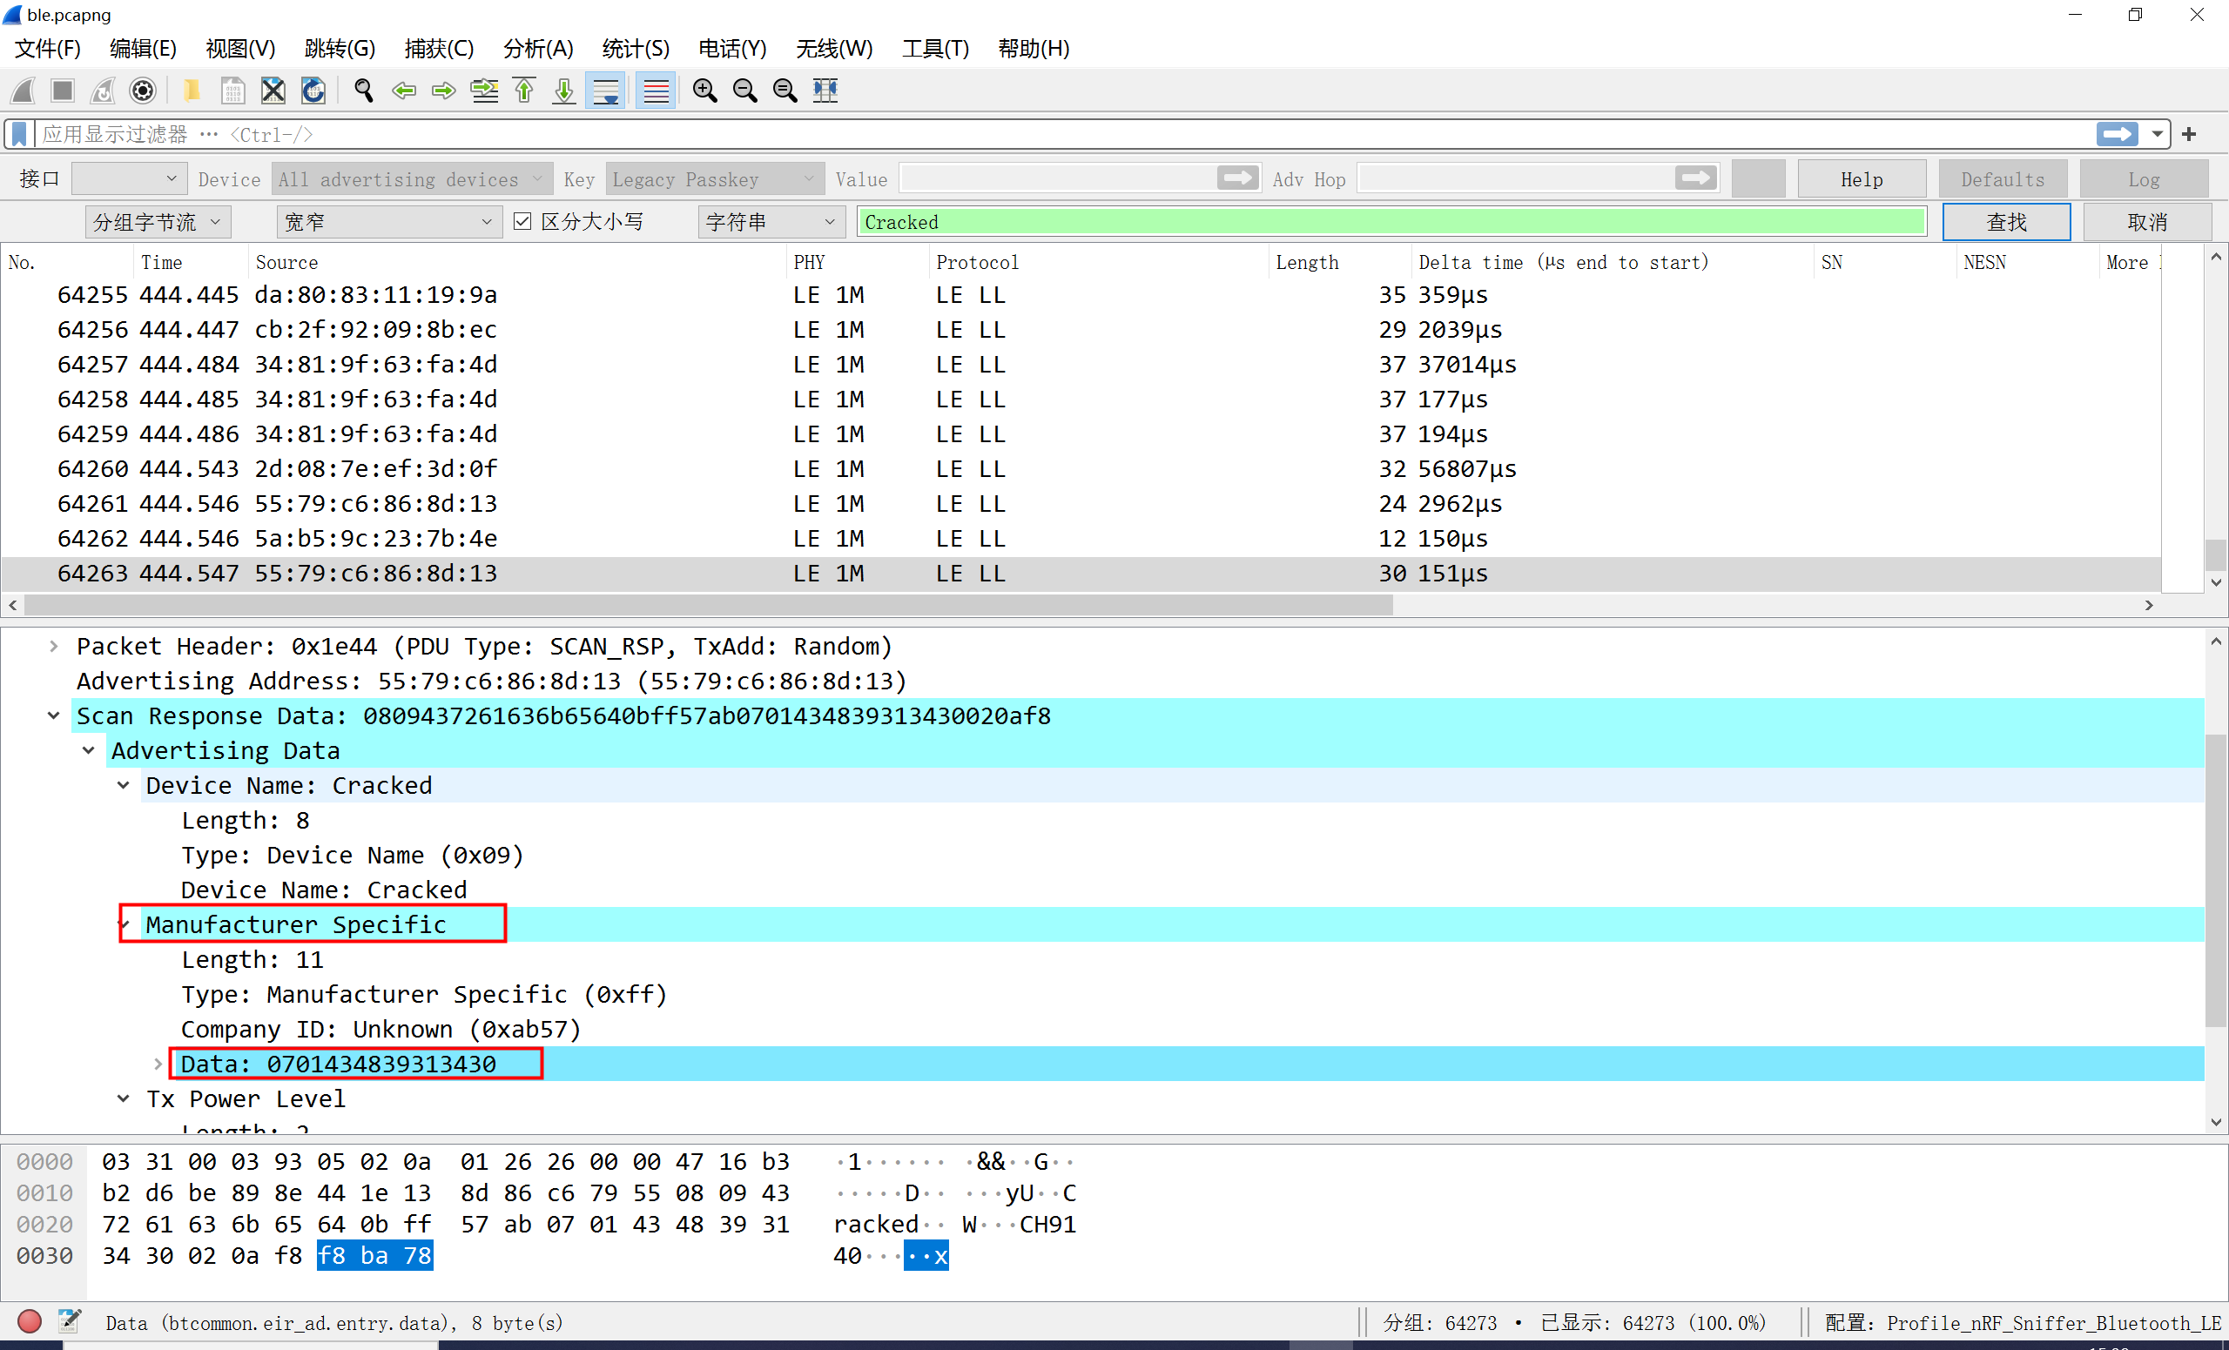Collapse the Device Name: Cracked tree node

(123, 785)
